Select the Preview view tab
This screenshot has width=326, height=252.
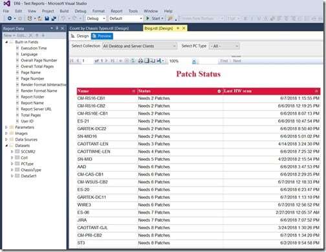click(102, 36)
